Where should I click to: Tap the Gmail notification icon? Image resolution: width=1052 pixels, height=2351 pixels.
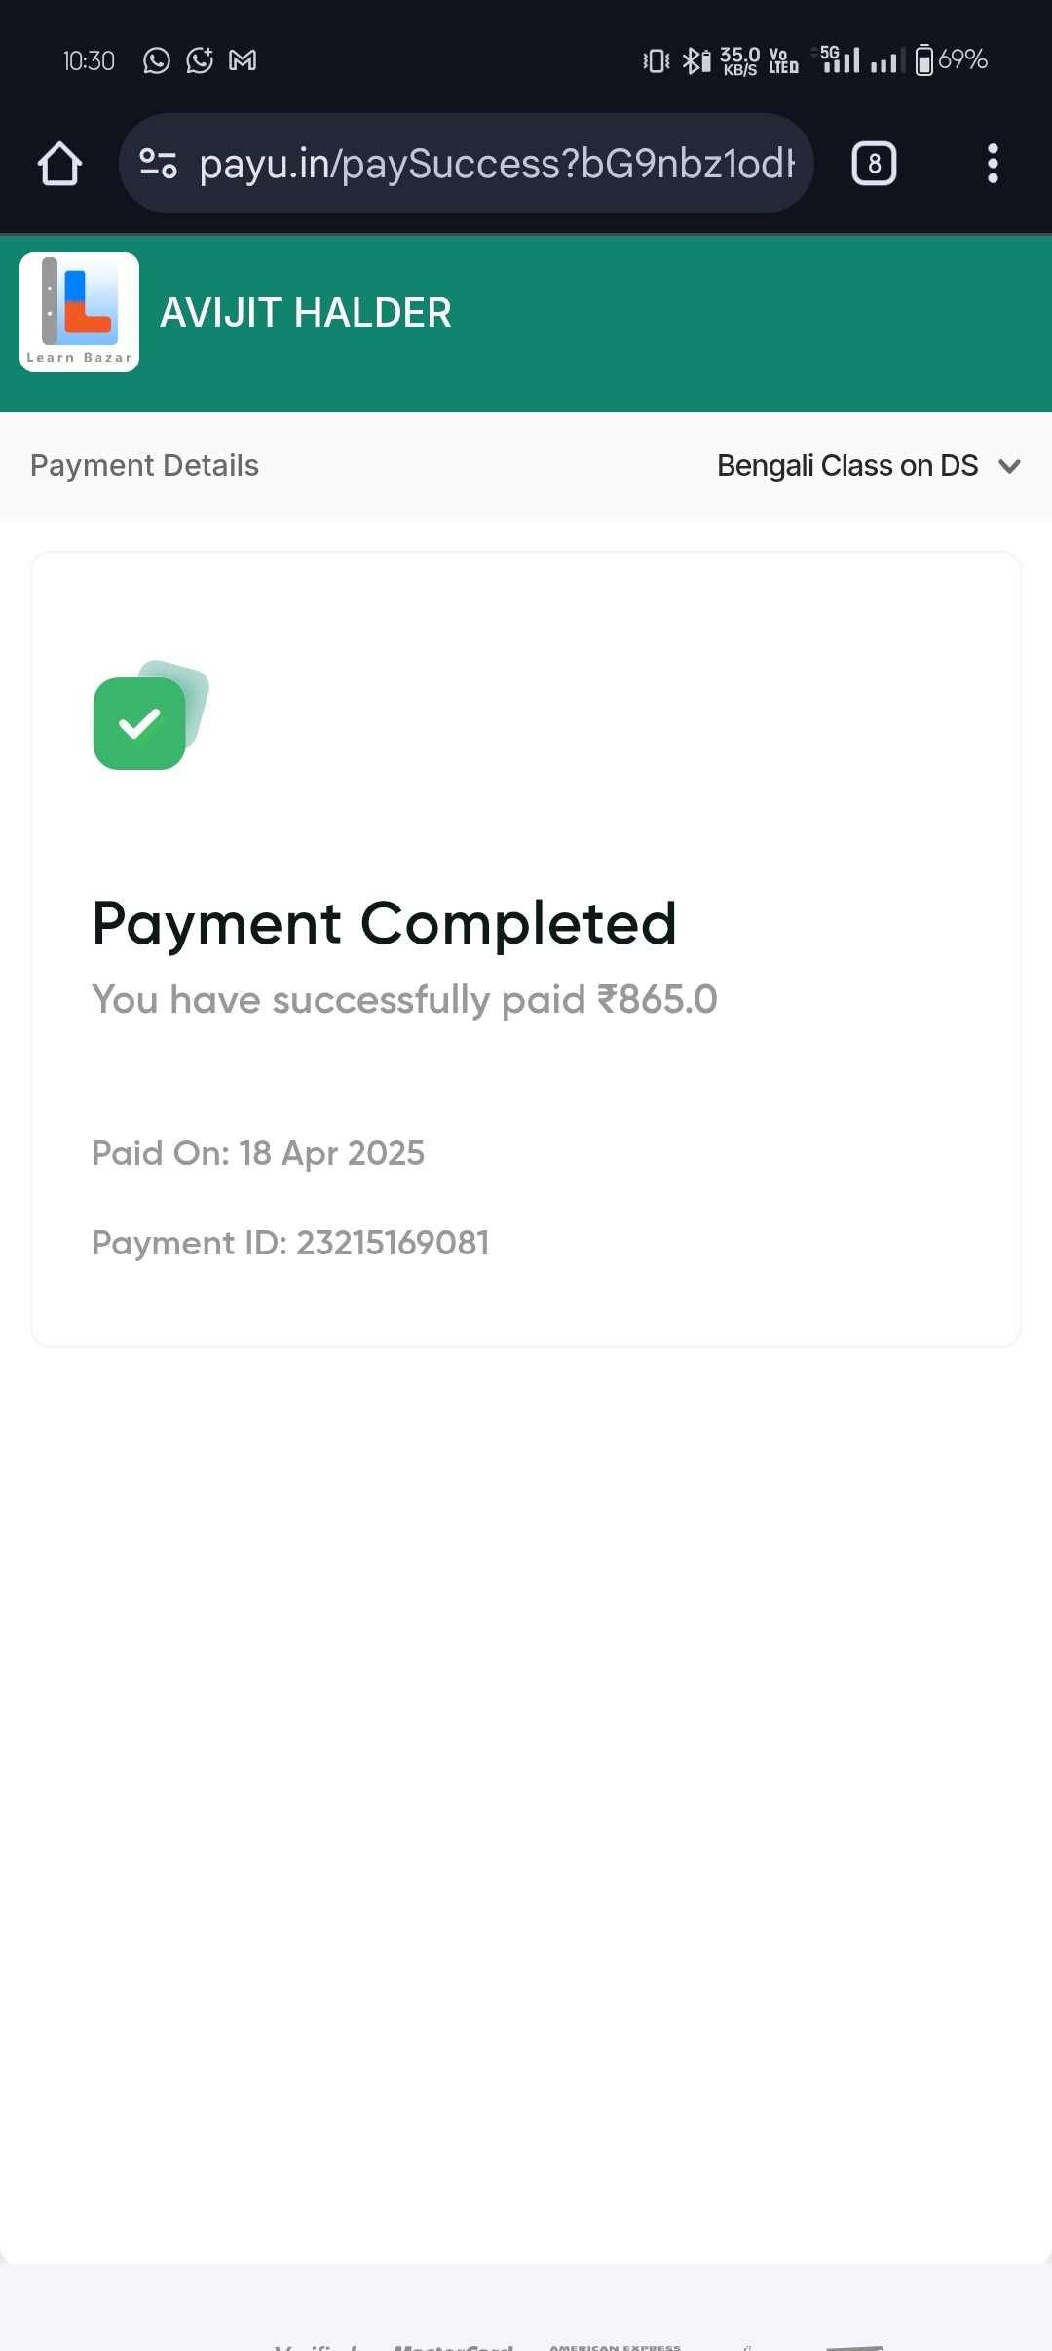point(243,60)
